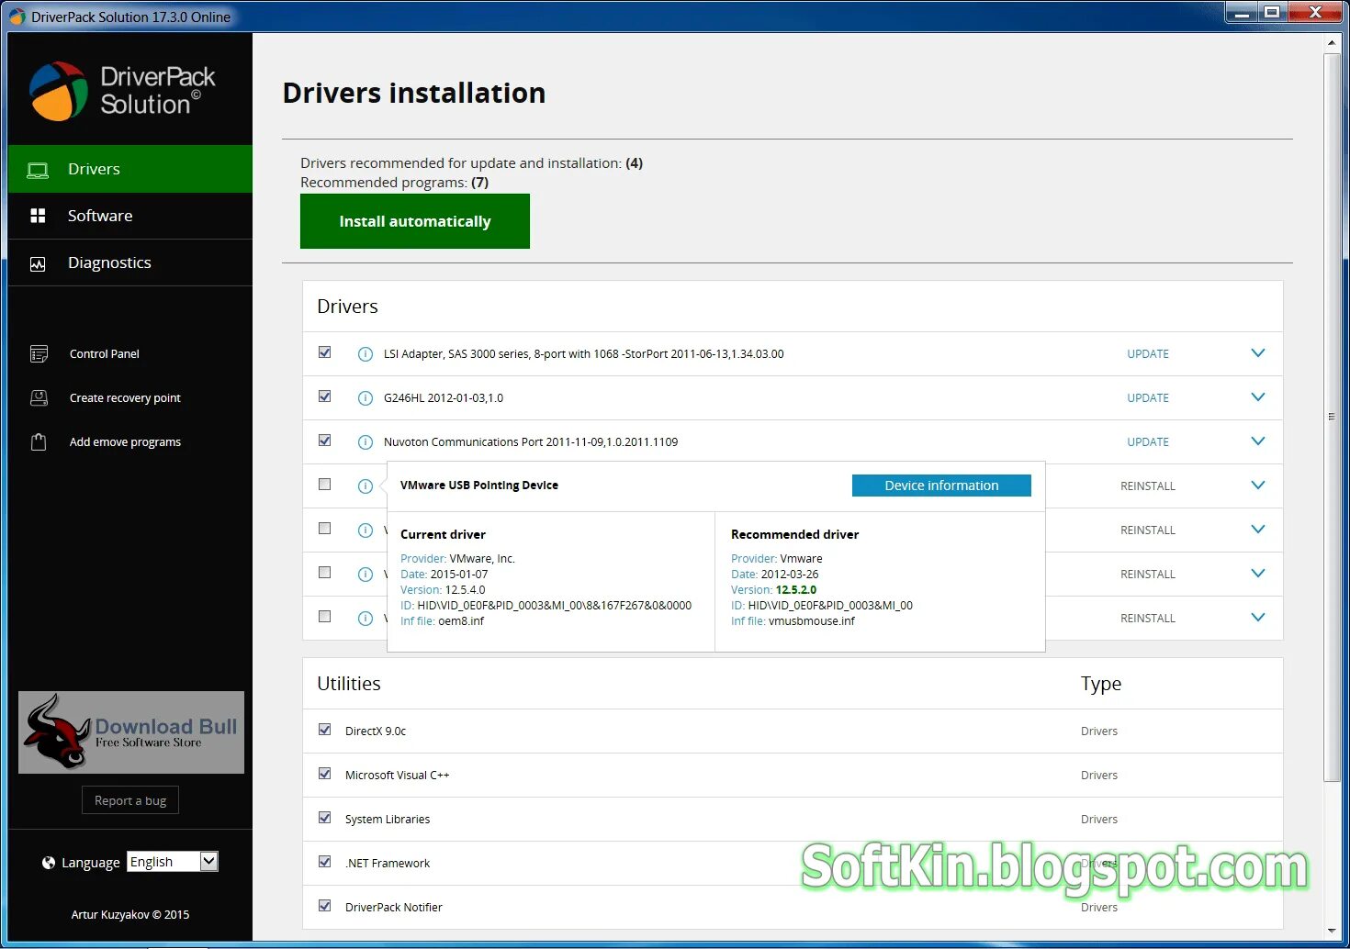Click the Inf file vmusbmouse.inf text
Viewport: 1350px width, 949px height.
(x=793, y=621)
